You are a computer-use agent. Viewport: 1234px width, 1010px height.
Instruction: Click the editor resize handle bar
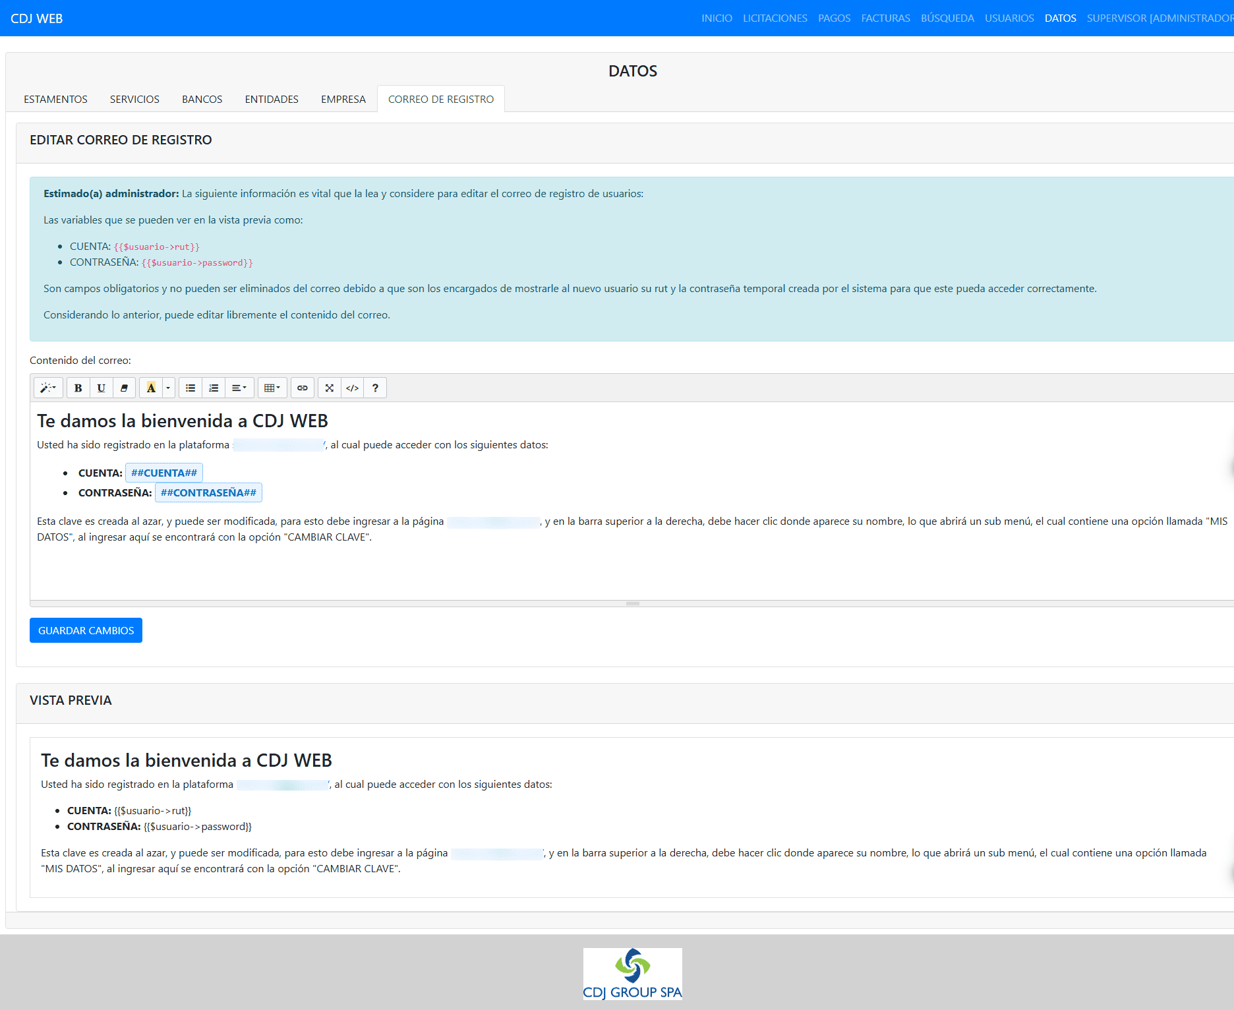632,604
